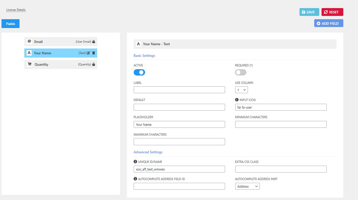Click the Input Icon field with far fa-user
The width and height of the screenshot is (358, 200).
click(281, 107)
